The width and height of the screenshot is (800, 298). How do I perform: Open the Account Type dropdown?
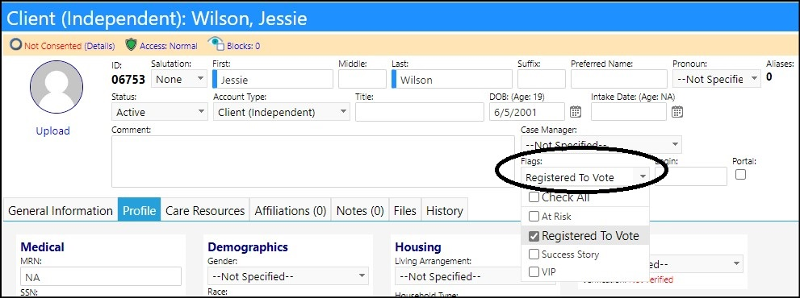coord(282,112)
